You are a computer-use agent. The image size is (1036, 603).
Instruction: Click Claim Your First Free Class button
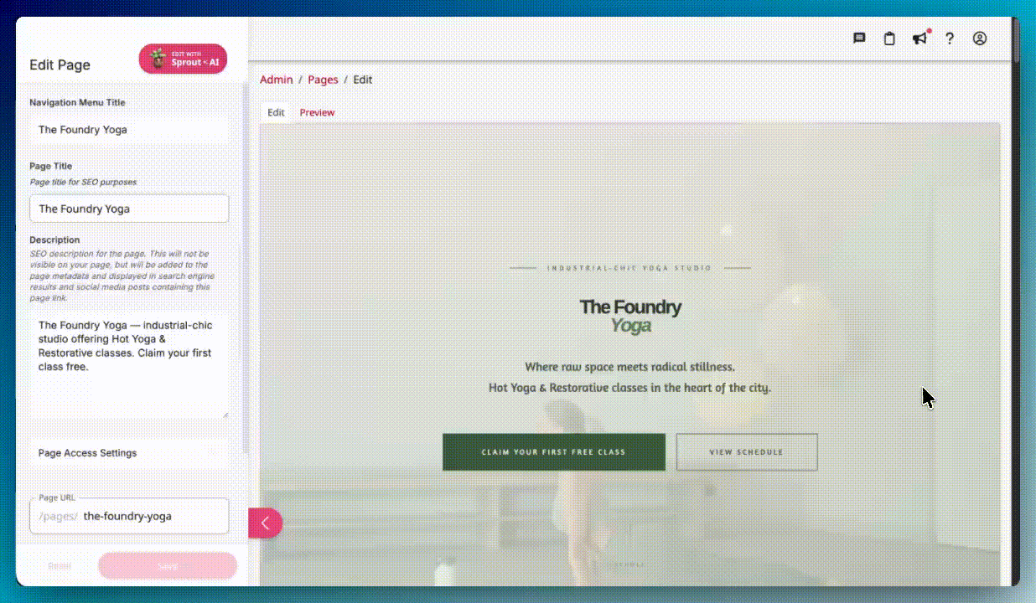click(x=553, y=452)
